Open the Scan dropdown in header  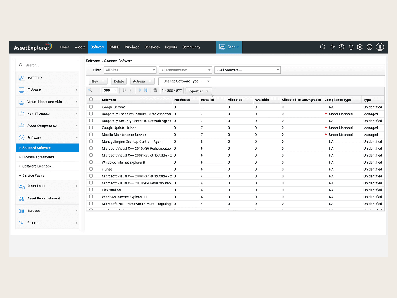click(229, 47)
